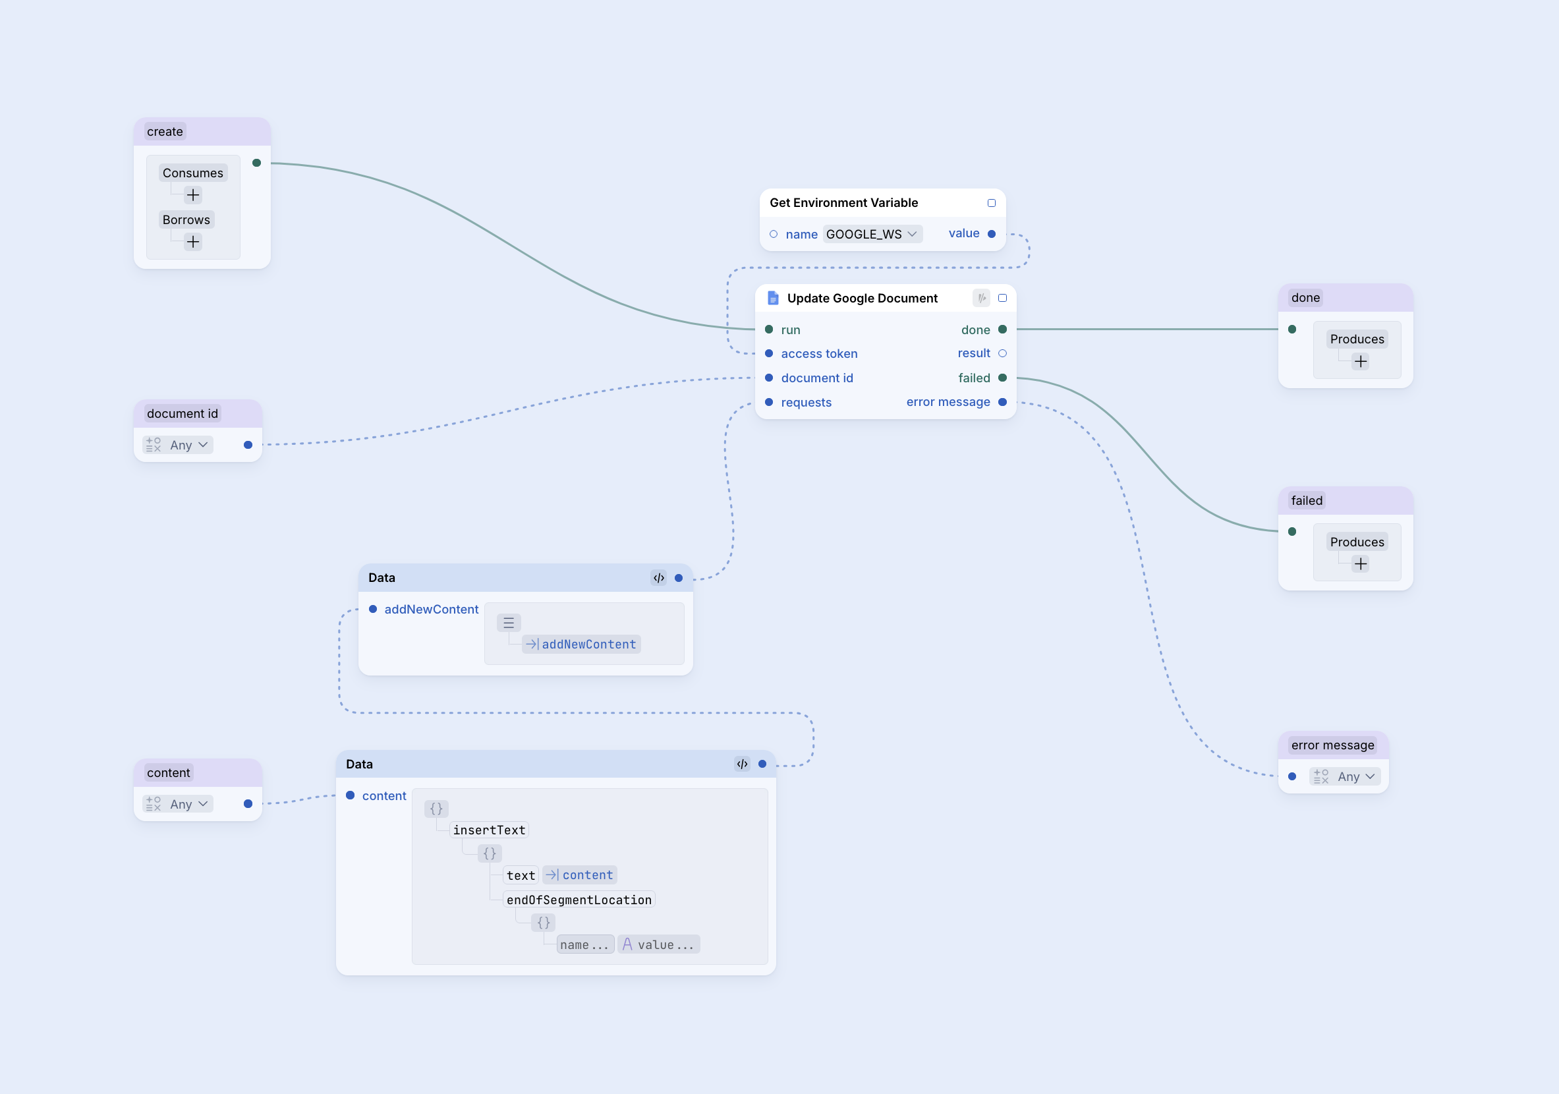Viewport: 1559px width, 1094px height.
Task: Click the object braces under insertText
Action: pos(490,853)
